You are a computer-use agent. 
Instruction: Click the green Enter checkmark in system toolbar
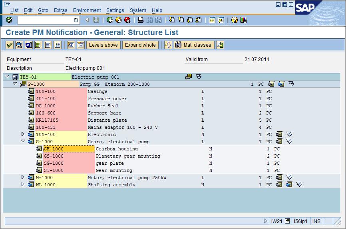point(9,20)
